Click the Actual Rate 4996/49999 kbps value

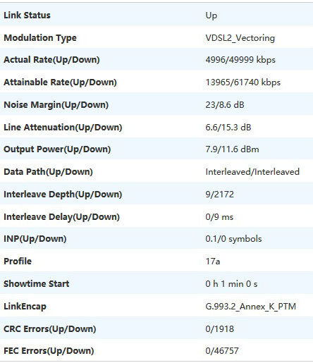[x=240, y=60]
